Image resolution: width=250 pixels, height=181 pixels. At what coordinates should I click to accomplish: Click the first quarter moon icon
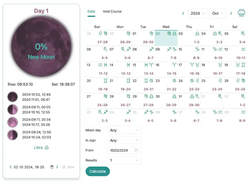tap(13, 110)
